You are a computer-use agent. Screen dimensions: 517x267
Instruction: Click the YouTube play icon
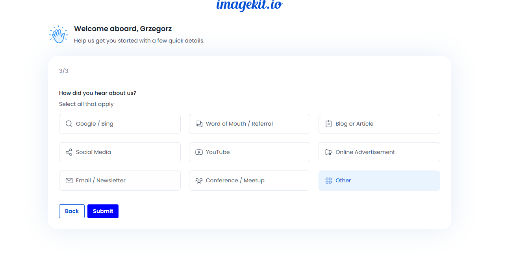(x=199, y=152)
